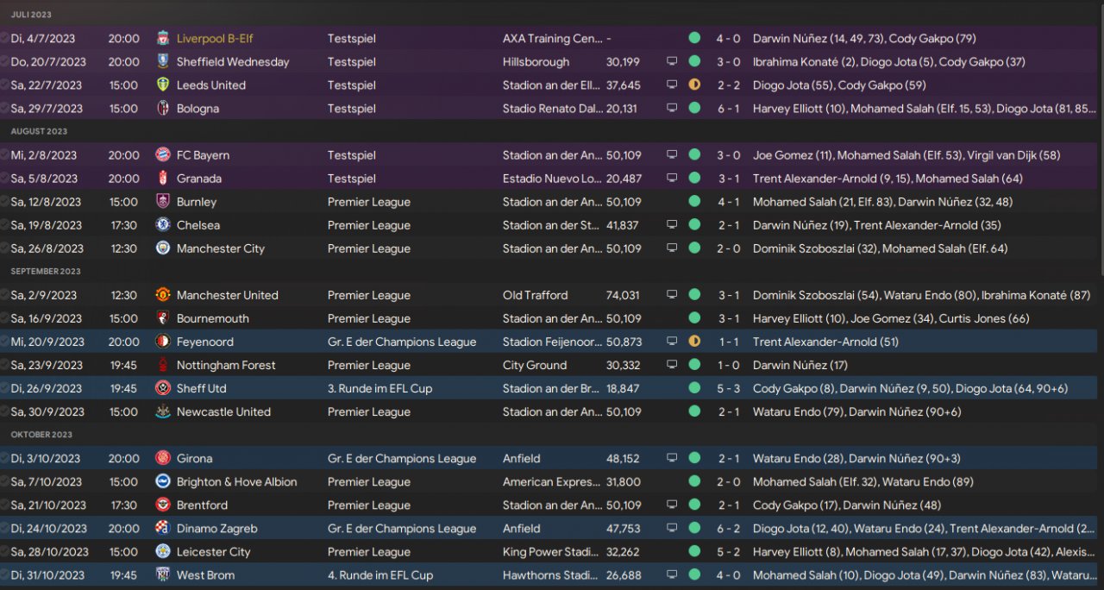Screen dimensions: 1104x590
Task: Click the orange draw indicator for Feyenoord
Action: click(694, 342)
